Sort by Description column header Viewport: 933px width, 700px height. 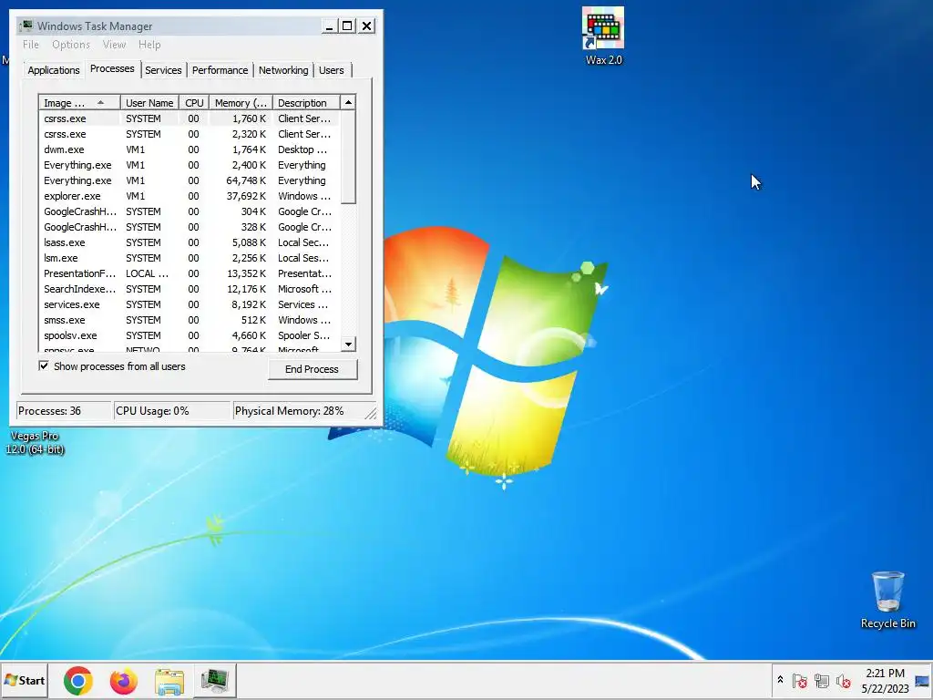pyautogui.click(x=306, y=103)
